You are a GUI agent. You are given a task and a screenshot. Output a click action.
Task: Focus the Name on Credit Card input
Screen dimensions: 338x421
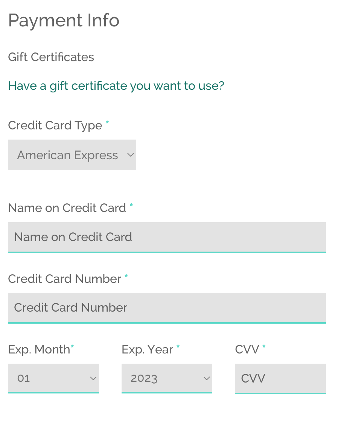point(167,237)
